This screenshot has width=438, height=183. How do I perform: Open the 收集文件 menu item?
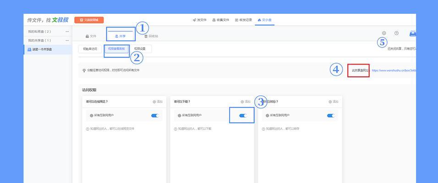[221, 20]
